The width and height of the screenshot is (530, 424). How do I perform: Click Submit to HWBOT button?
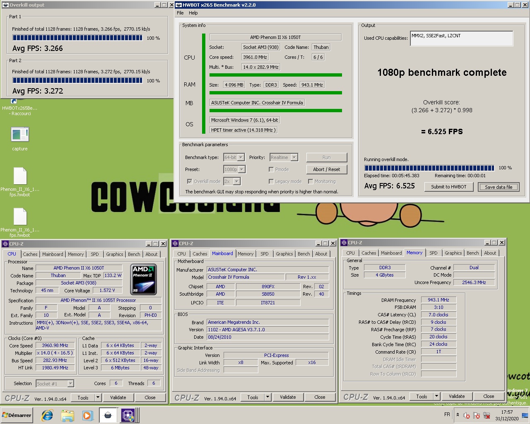[449, 187]
